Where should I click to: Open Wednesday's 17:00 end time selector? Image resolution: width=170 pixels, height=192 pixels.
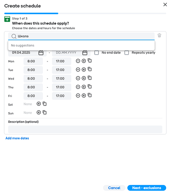[62, 78]
